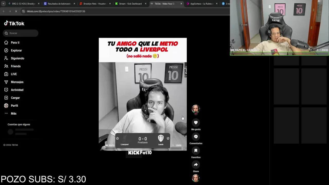Click the Share arrow icon
The width and height of the screenshot is (329, 185).
(x=196, y=165)
